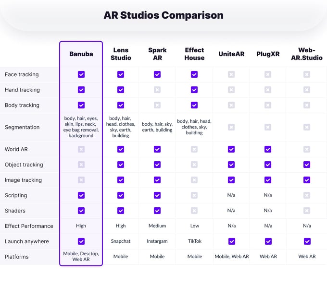
Task: Click the AR Studios Comparison title
Action: tap(163, 15)
